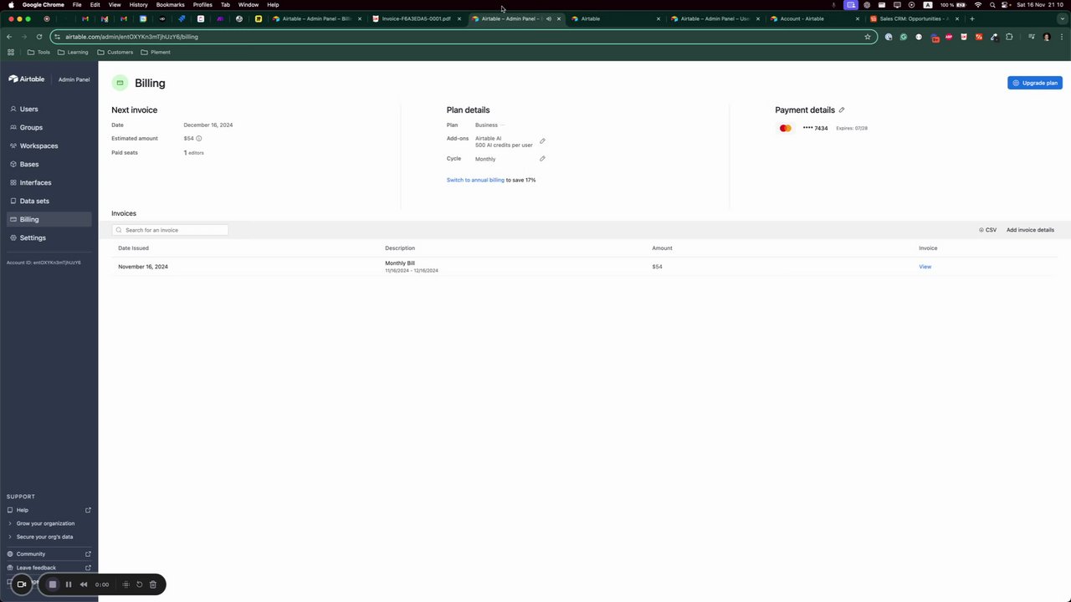The height and width of the screenshot is (602, 1071).
Task: Open the apps grid in bookmarks bar
Action: 11,52
